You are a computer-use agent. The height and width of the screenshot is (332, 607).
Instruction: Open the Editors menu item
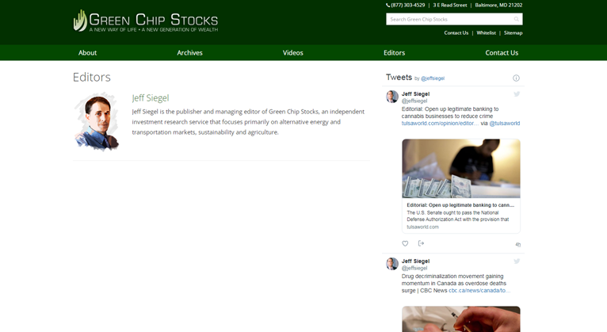click(394, 52)
